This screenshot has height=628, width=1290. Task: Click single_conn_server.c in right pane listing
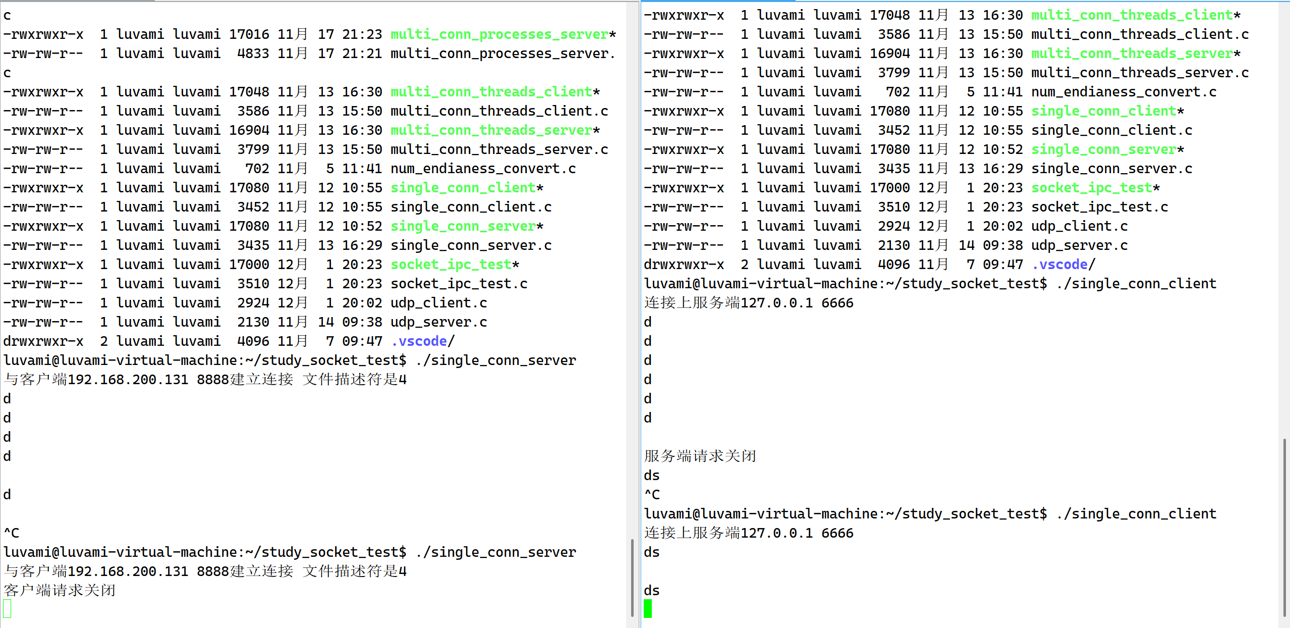[1111, 169]
